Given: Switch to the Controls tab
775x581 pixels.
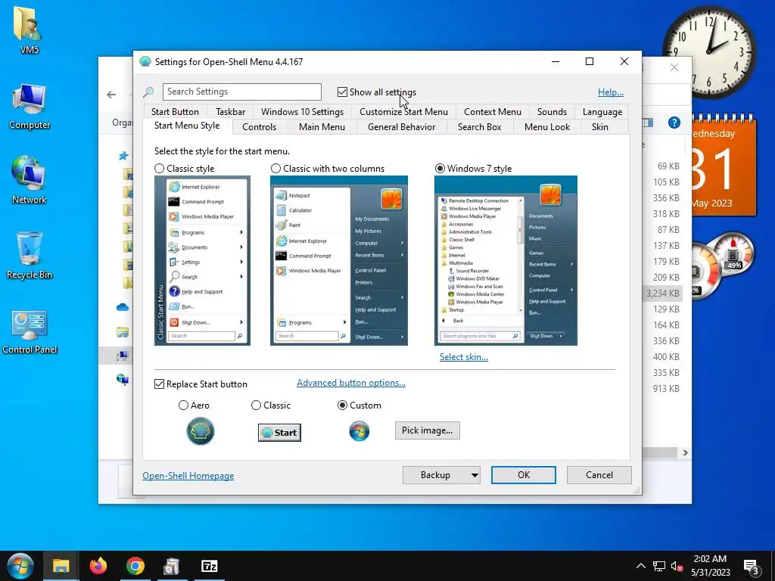Looking at the screenshot, I should (x=259, y=127).
